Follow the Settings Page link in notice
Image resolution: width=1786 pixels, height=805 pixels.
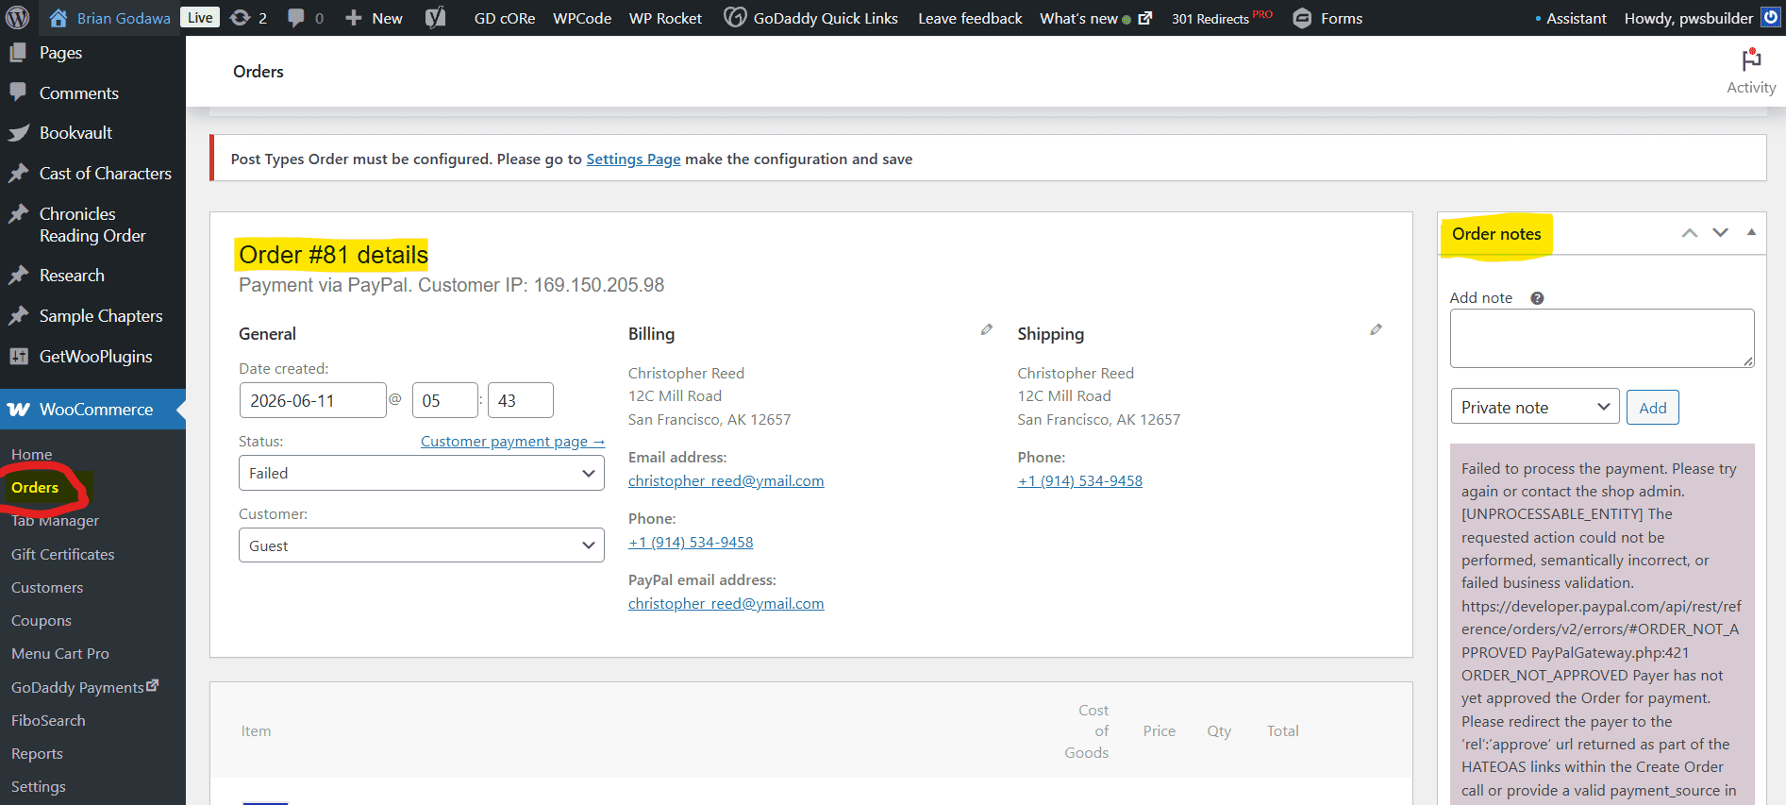click(633, 159)
